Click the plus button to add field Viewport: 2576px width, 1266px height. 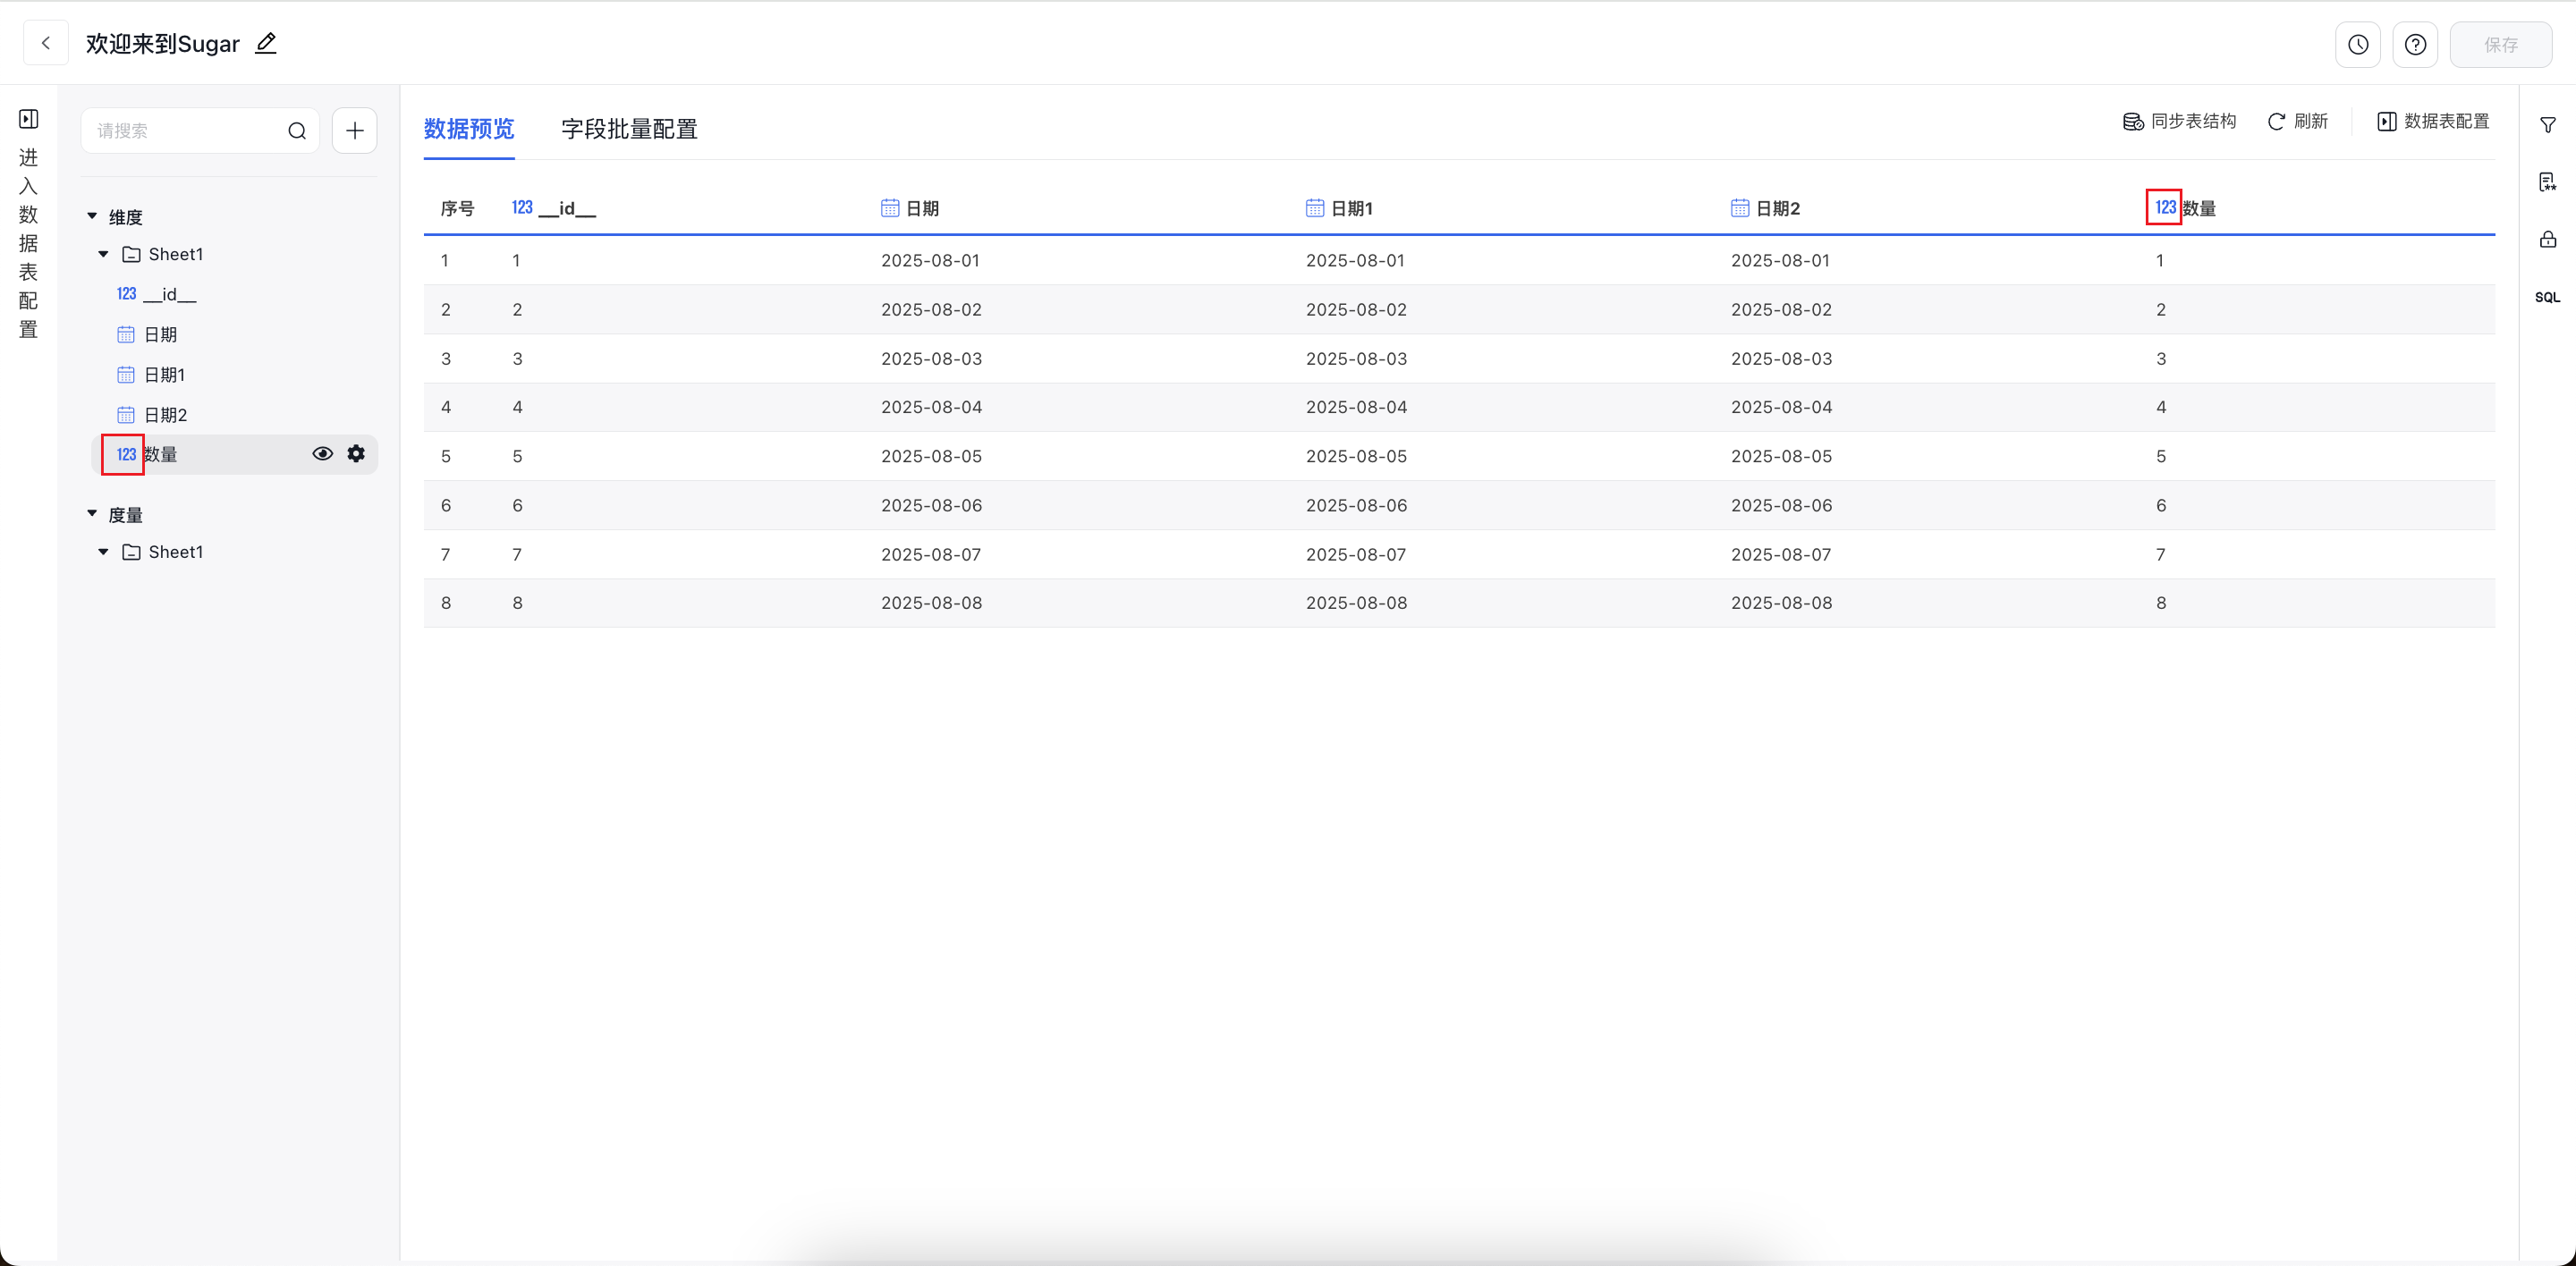354,130
